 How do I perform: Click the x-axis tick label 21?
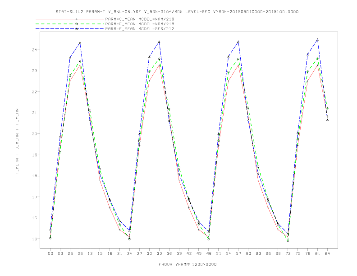pyautogui.click(x=119, y=253)
